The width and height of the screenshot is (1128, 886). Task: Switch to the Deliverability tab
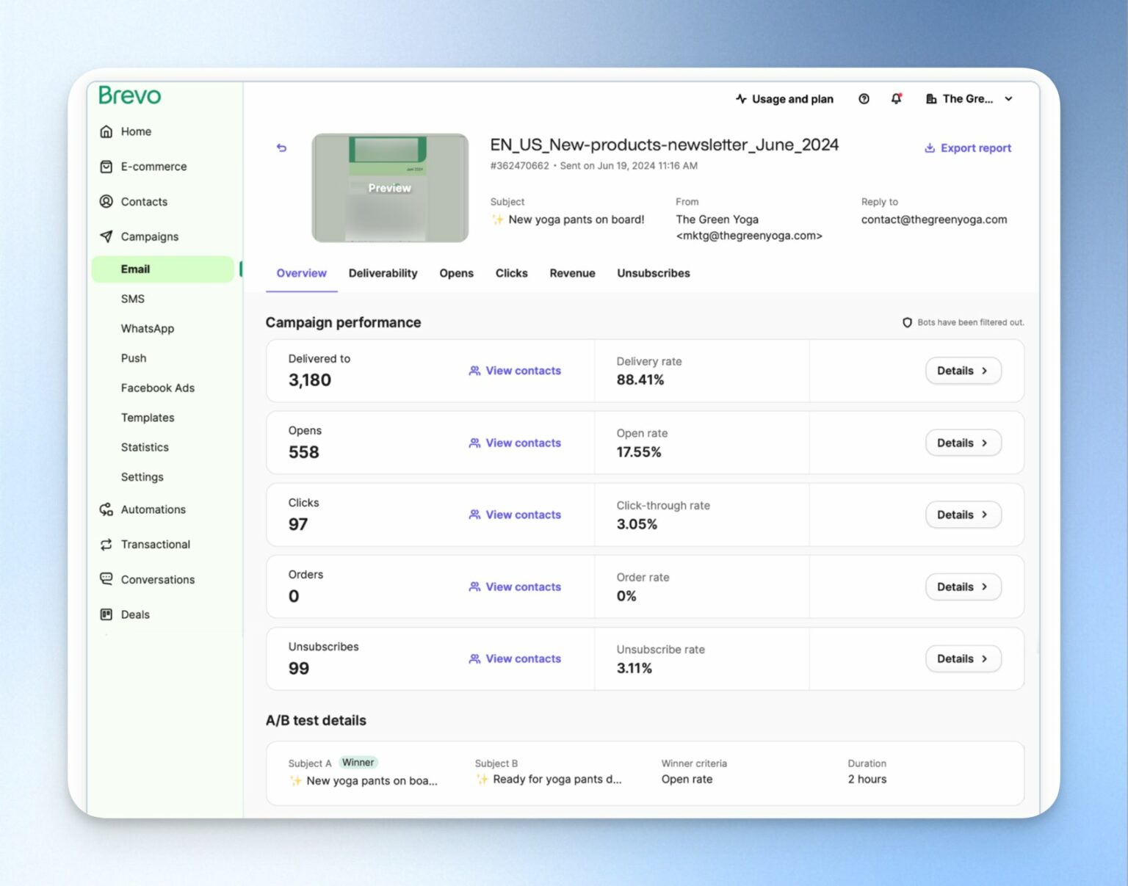tap(383, 273)
